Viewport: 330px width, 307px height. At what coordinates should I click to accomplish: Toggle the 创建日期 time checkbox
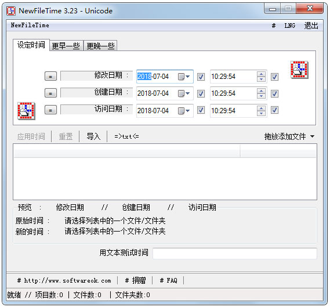pos(274,93)
